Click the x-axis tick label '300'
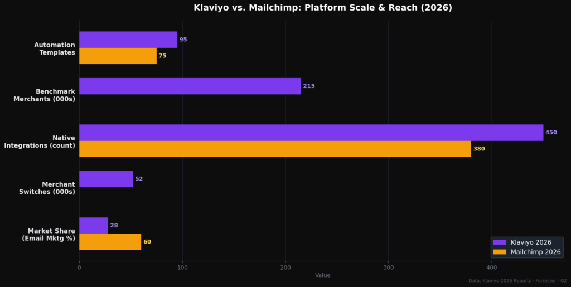 point(389,267)
